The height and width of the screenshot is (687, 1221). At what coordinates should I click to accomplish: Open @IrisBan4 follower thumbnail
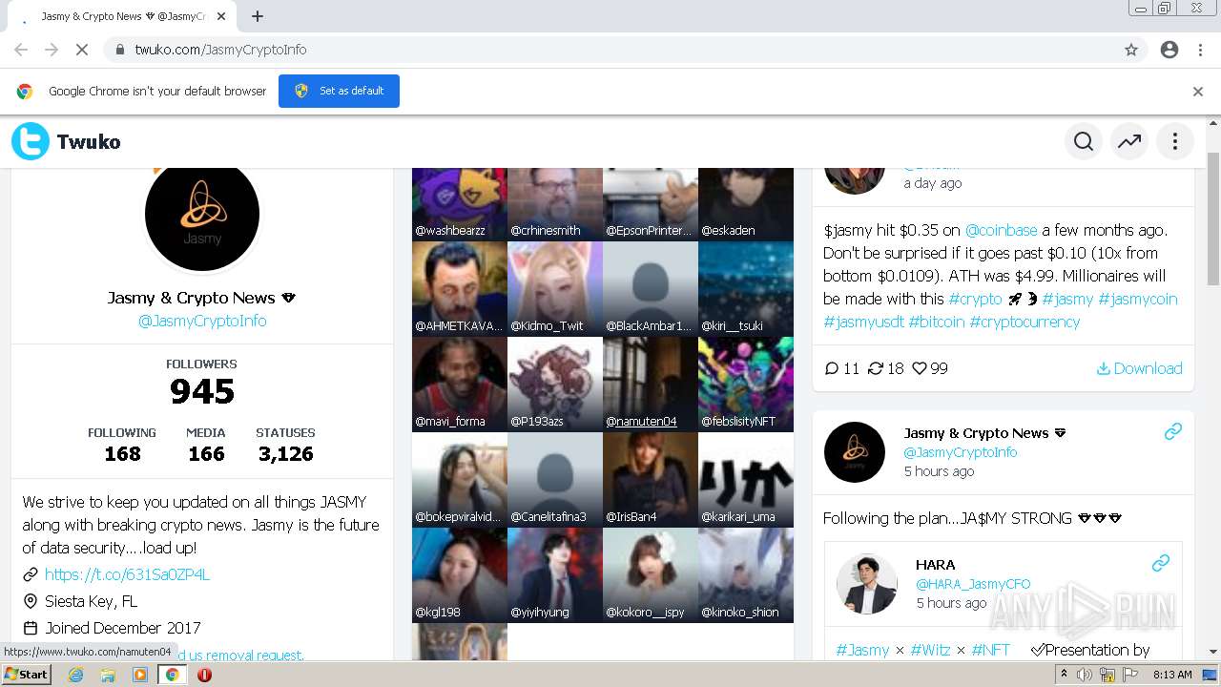pyautogui.click(x=651, y=479)
